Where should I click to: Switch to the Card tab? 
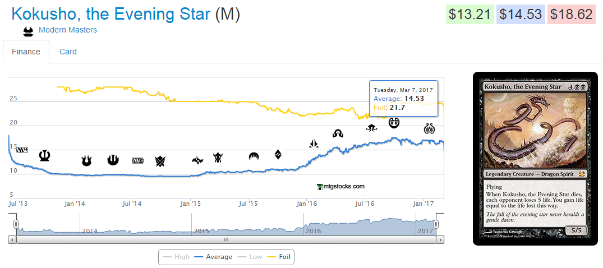point(68,52)
